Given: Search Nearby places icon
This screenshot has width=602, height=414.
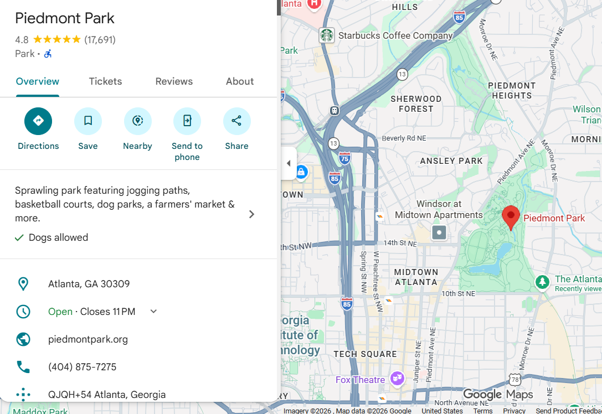Looking at the screenshot, I should click(x=137, y=121).
